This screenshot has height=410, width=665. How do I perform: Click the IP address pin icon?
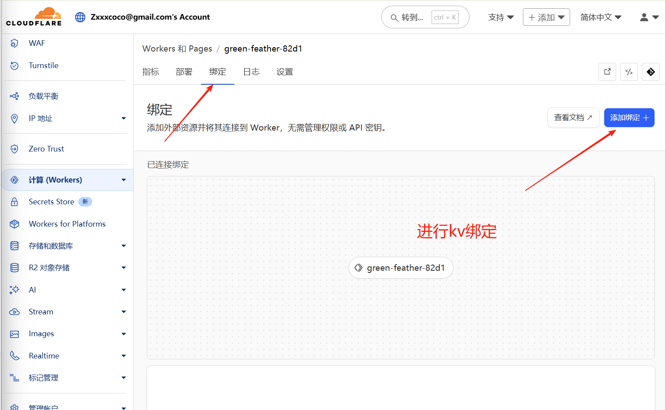[14, 118]
